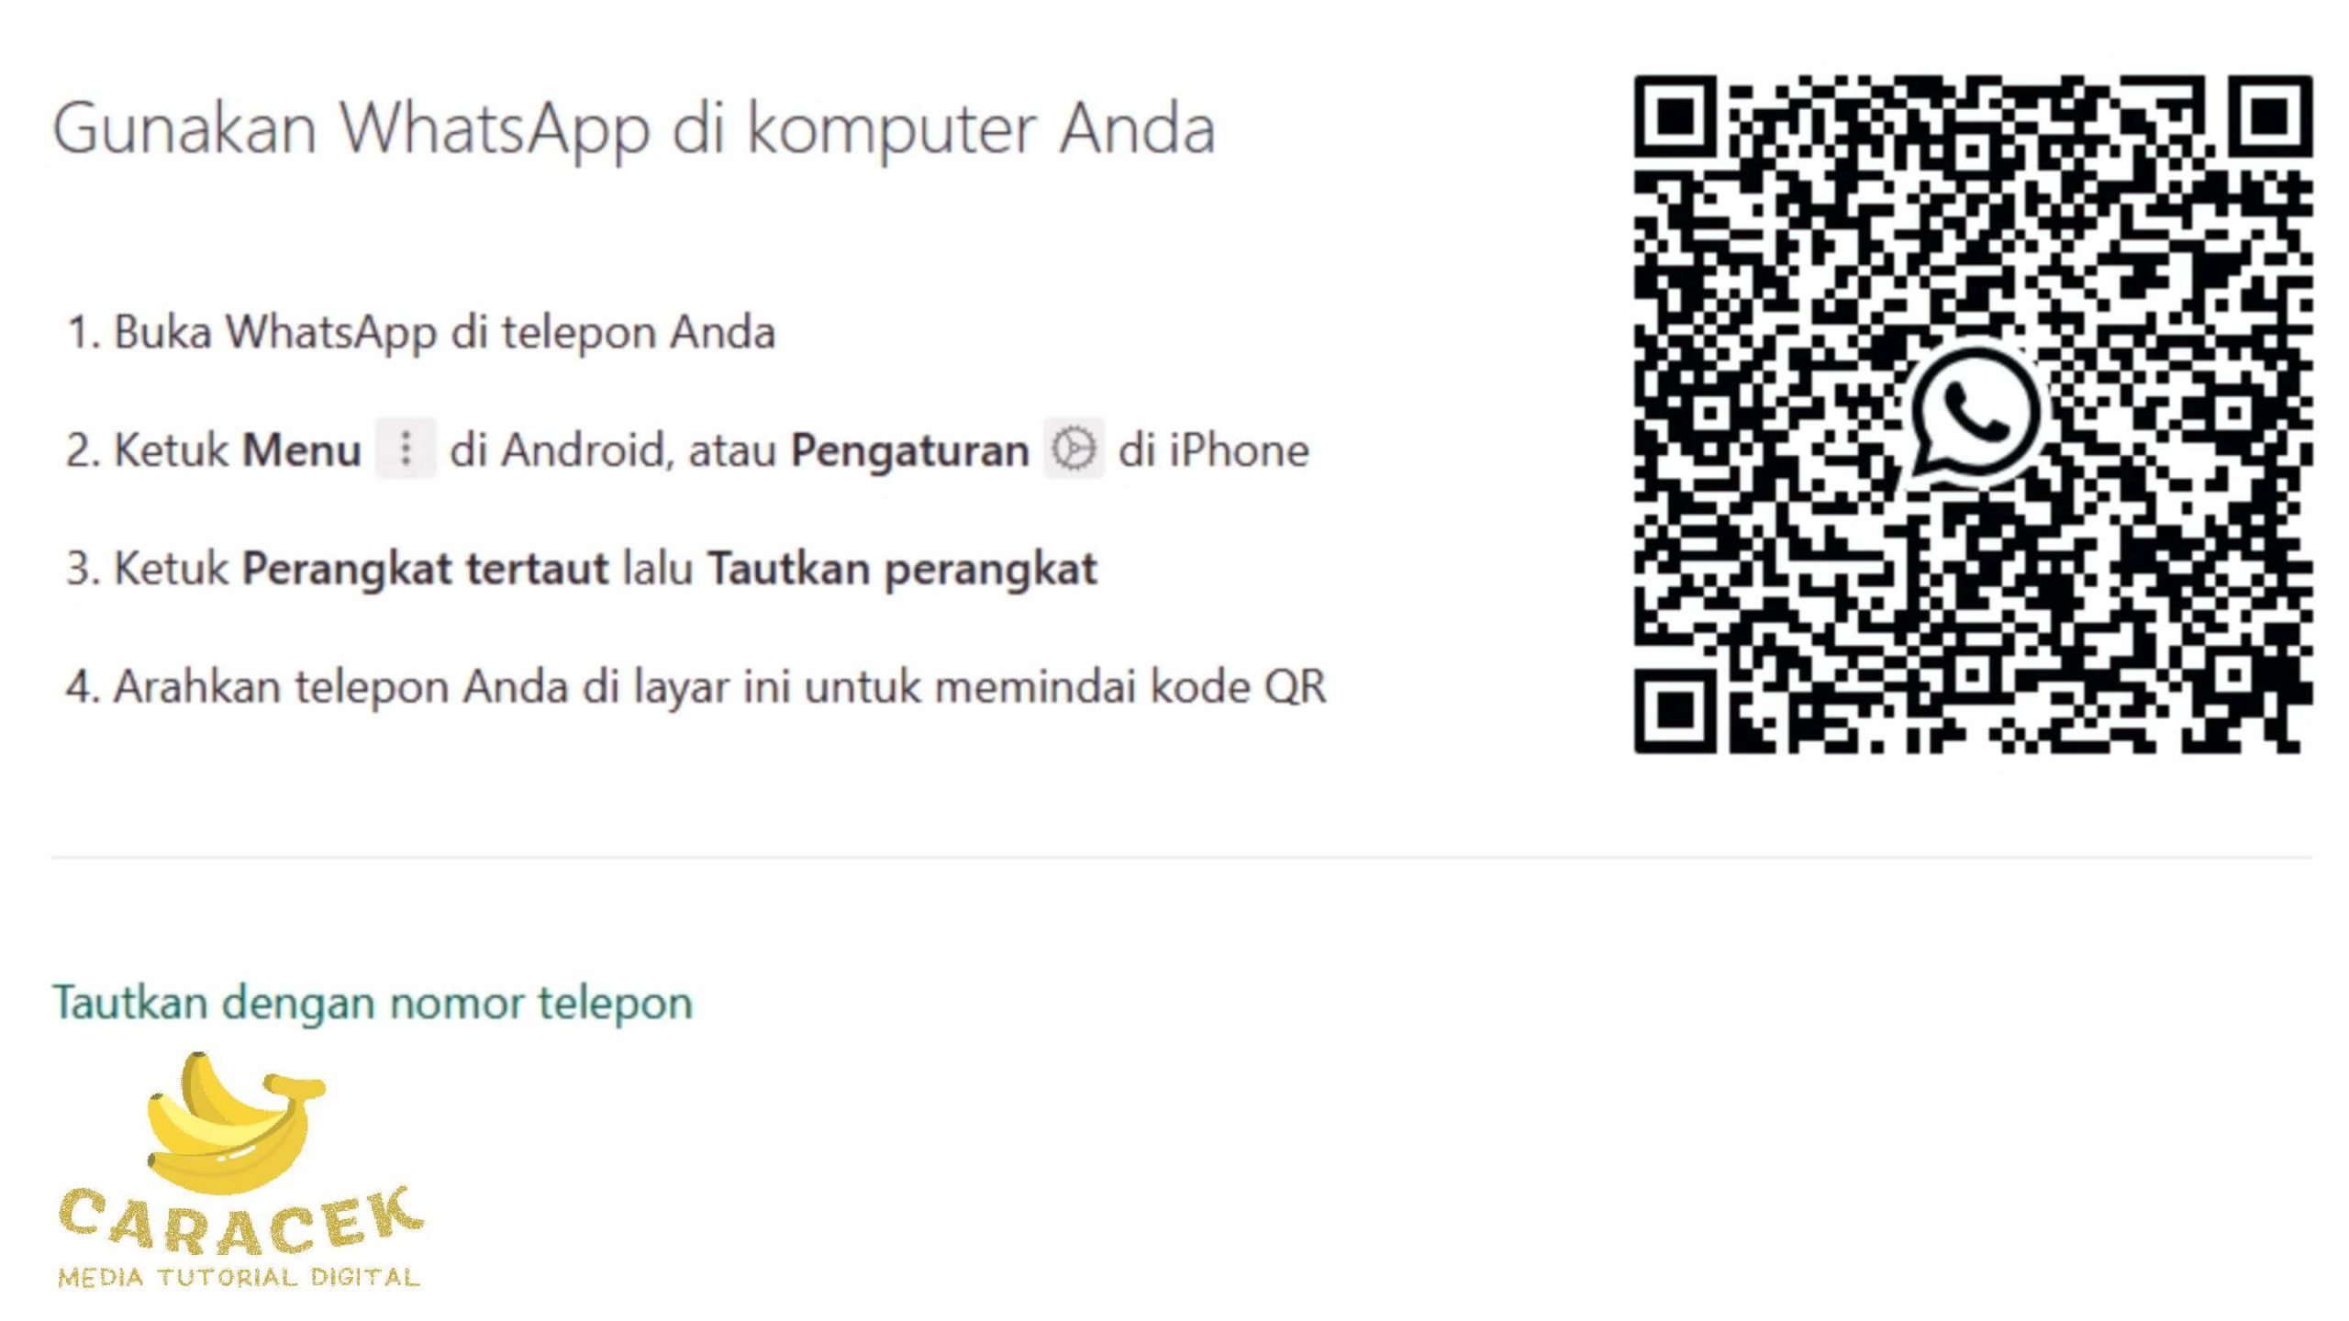The image size is (2349, 1321).
Task: Click the Pengaturan gear icon for iPhone
Action: tap(1074, 450)
